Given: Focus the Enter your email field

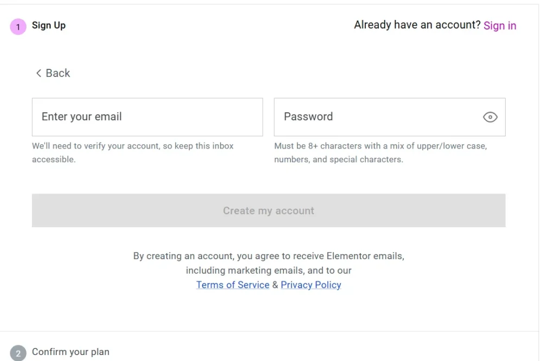Looking at the screenshot, I should coord(147,117).
